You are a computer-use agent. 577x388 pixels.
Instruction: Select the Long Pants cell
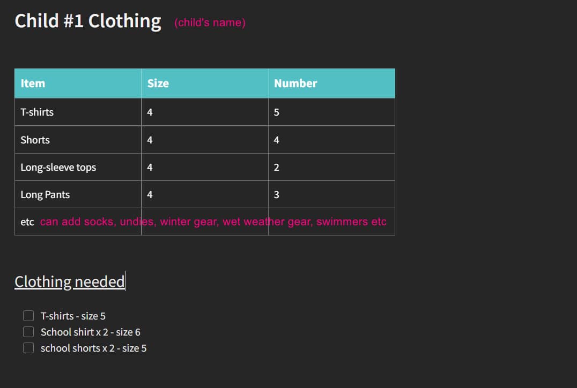(x=78, y=195)
